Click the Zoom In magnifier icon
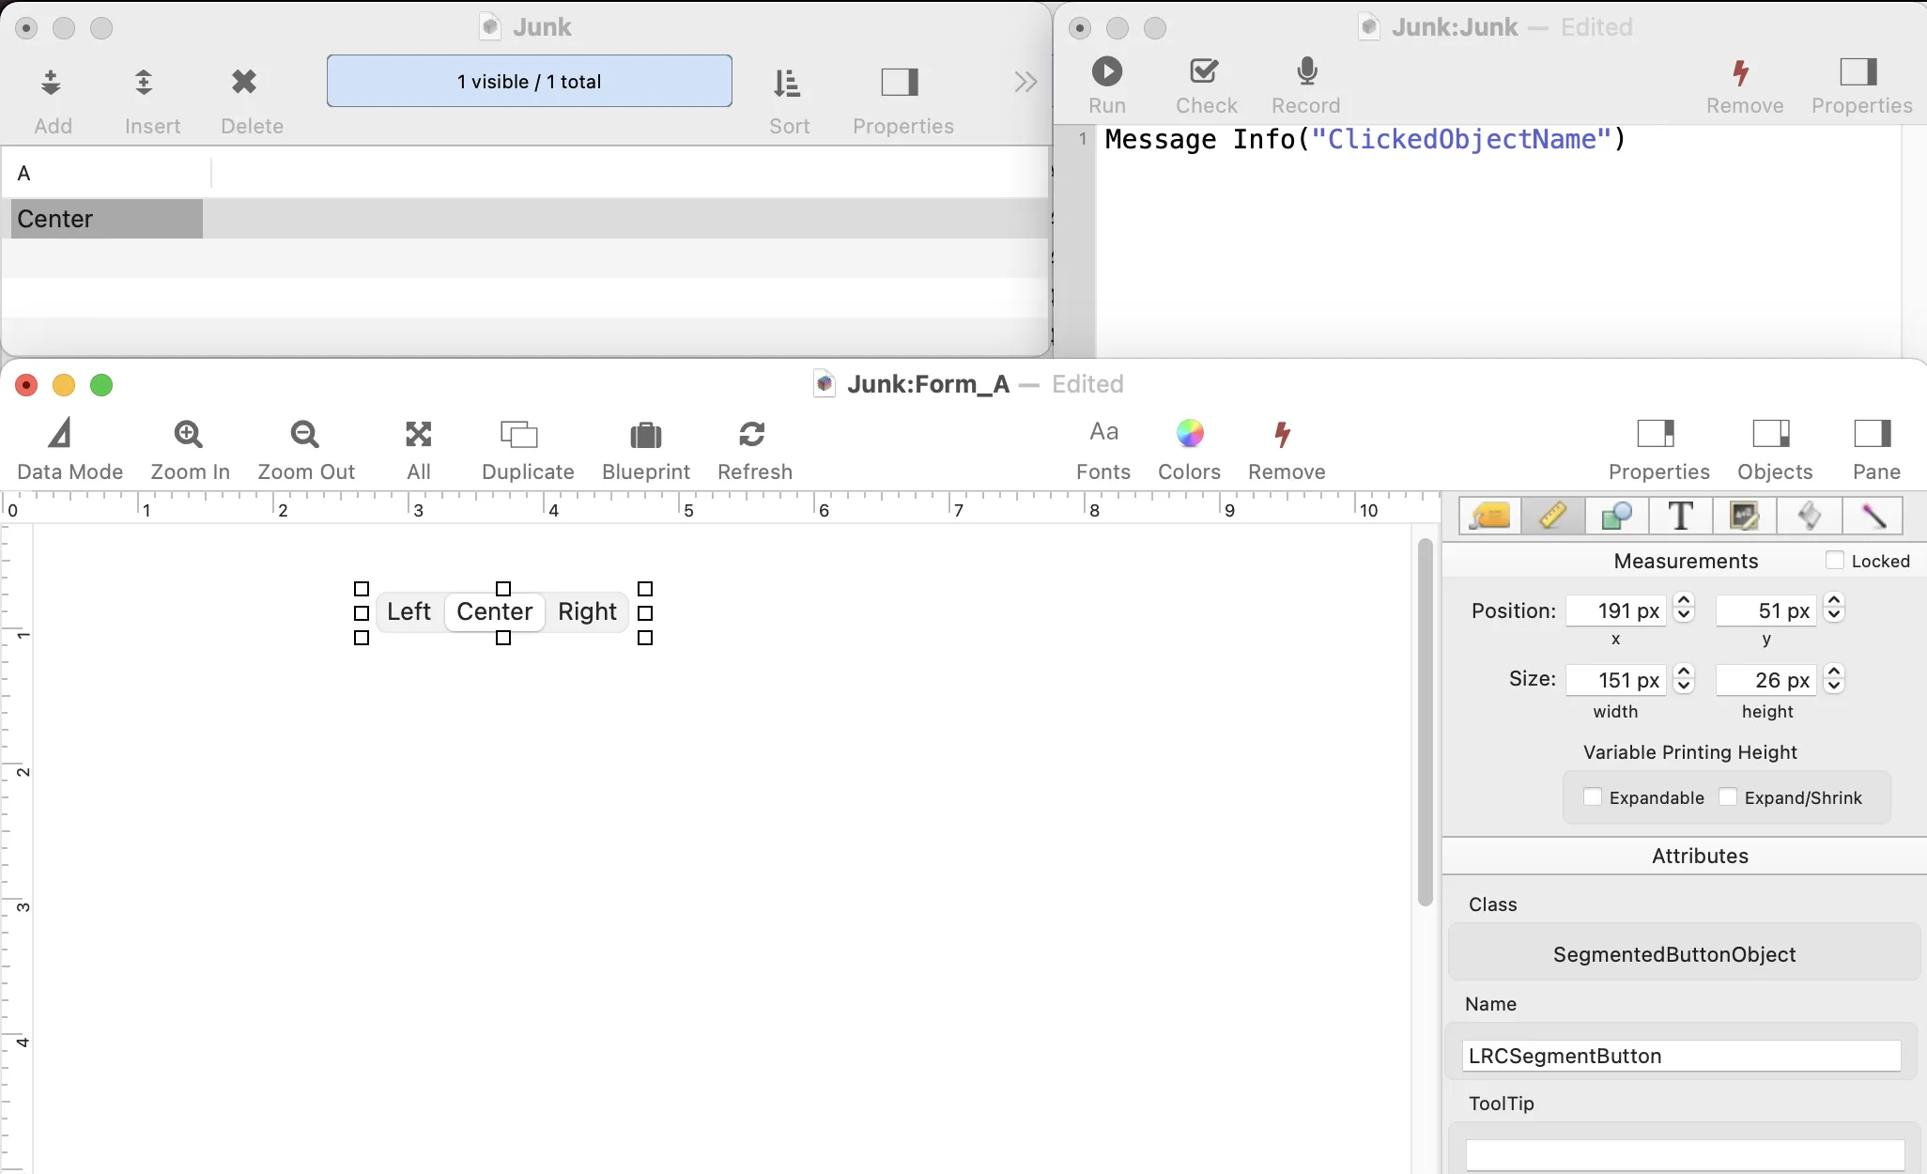Image resolution: width=1927 pixels, height=1174 pixels. 189,434
